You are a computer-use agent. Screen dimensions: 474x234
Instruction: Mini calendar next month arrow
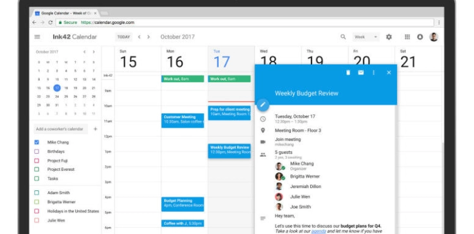click(94, 52)
